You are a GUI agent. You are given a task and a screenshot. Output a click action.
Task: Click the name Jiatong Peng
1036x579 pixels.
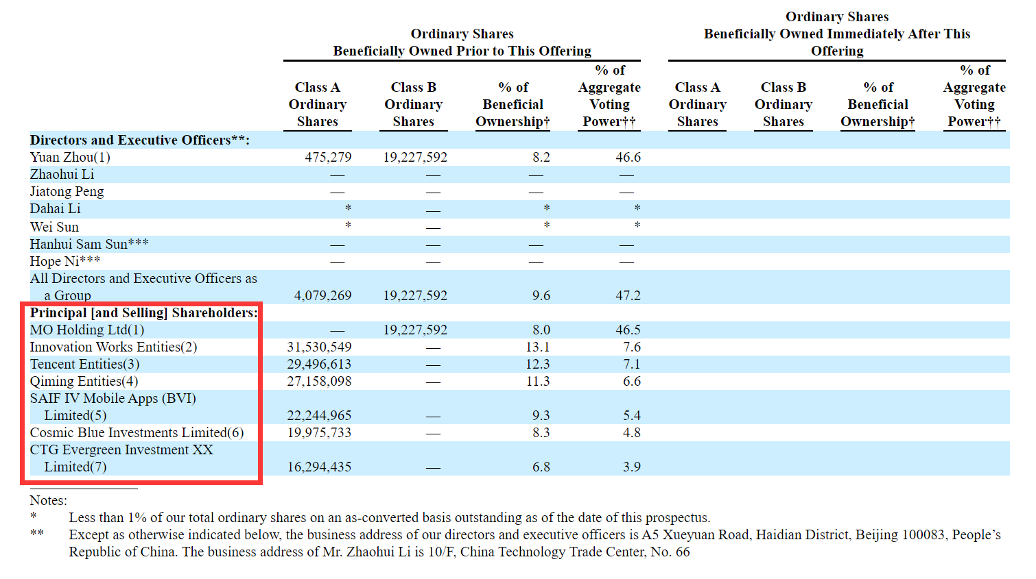67,192
